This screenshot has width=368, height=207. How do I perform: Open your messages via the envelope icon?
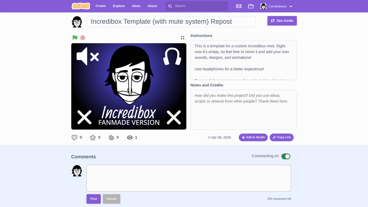pos(239,6)
